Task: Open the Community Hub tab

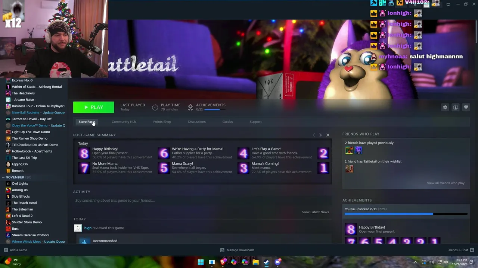Action: (124, 122)
